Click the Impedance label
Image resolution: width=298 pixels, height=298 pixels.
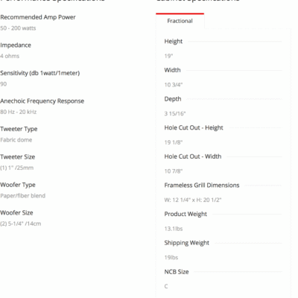point(16,45)
